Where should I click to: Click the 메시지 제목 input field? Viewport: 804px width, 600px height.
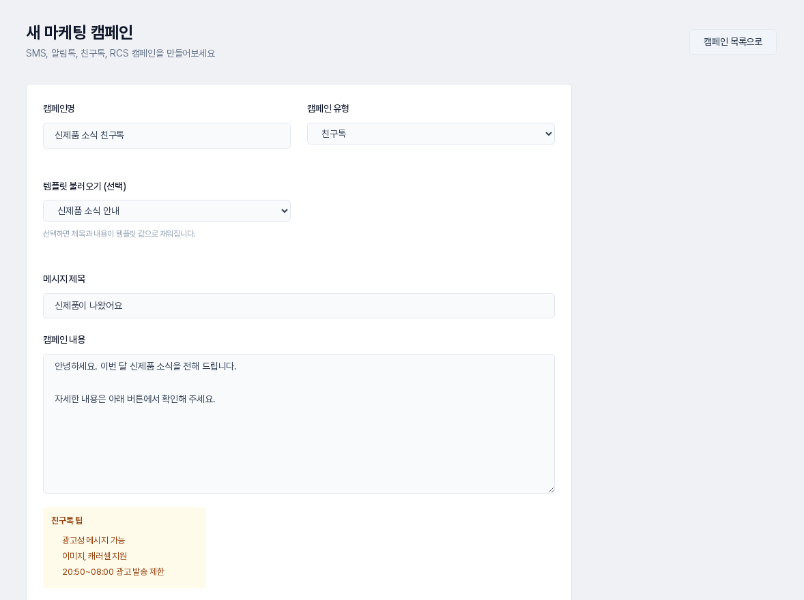pyautogui.click(x=299, y=306)
